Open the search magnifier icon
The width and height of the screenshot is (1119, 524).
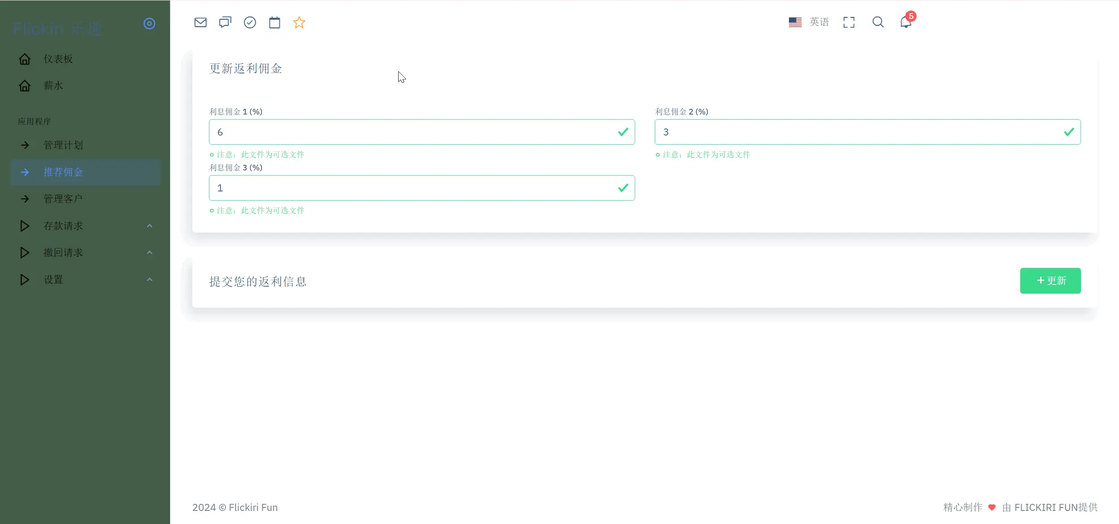coord(878,22)
